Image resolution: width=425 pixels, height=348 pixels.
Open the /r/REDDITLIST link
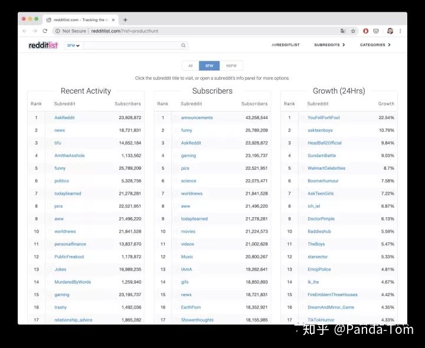click(x=286, y=45)
